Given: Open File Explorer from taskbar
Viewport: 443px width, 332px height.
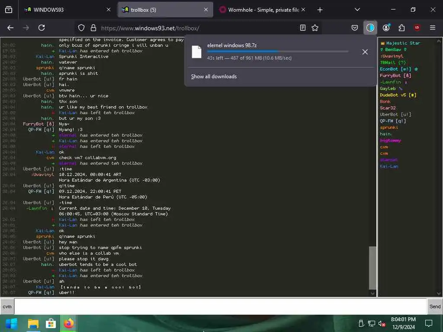Looking at the screenshot, I should 33,323.
